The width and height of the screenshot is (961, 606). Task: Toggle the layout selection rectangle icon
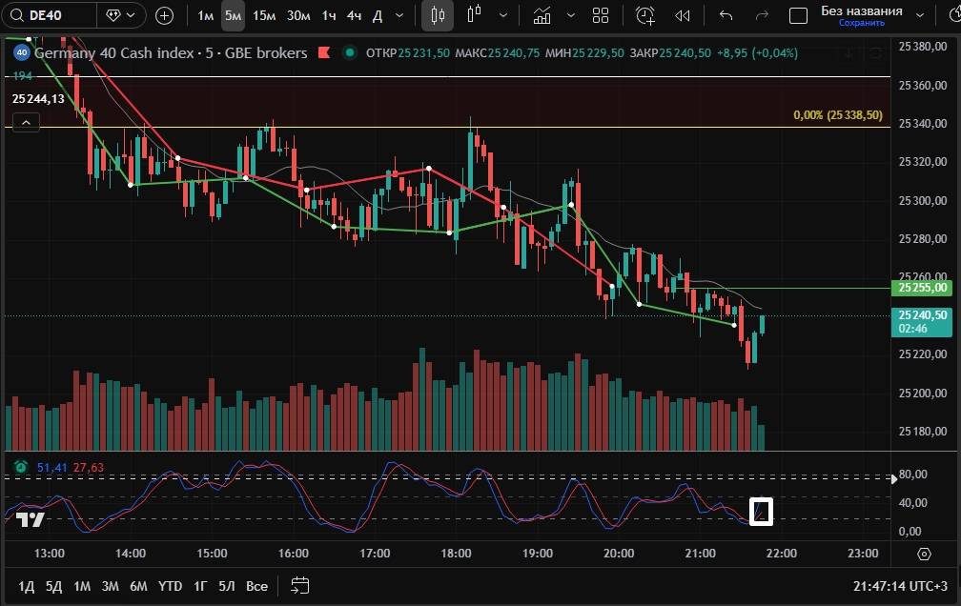[x=799, y=15]
